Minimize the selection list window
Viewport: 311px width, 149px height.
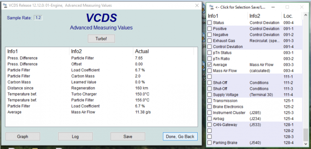pyautogui.click(x=272, y=7)
